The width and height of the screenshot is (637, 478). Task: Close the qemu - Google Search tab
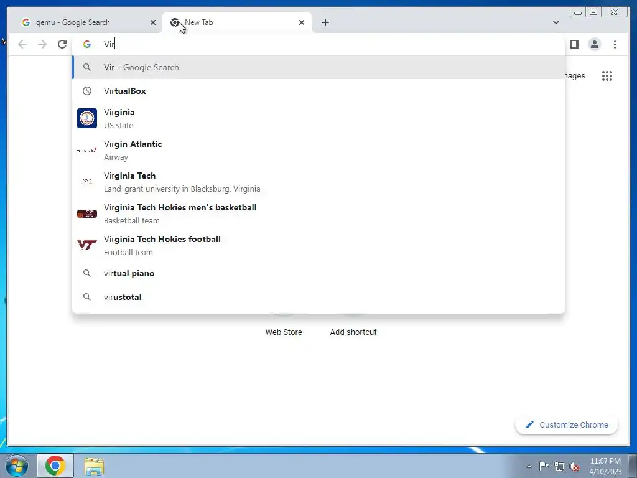coord(153,22)
